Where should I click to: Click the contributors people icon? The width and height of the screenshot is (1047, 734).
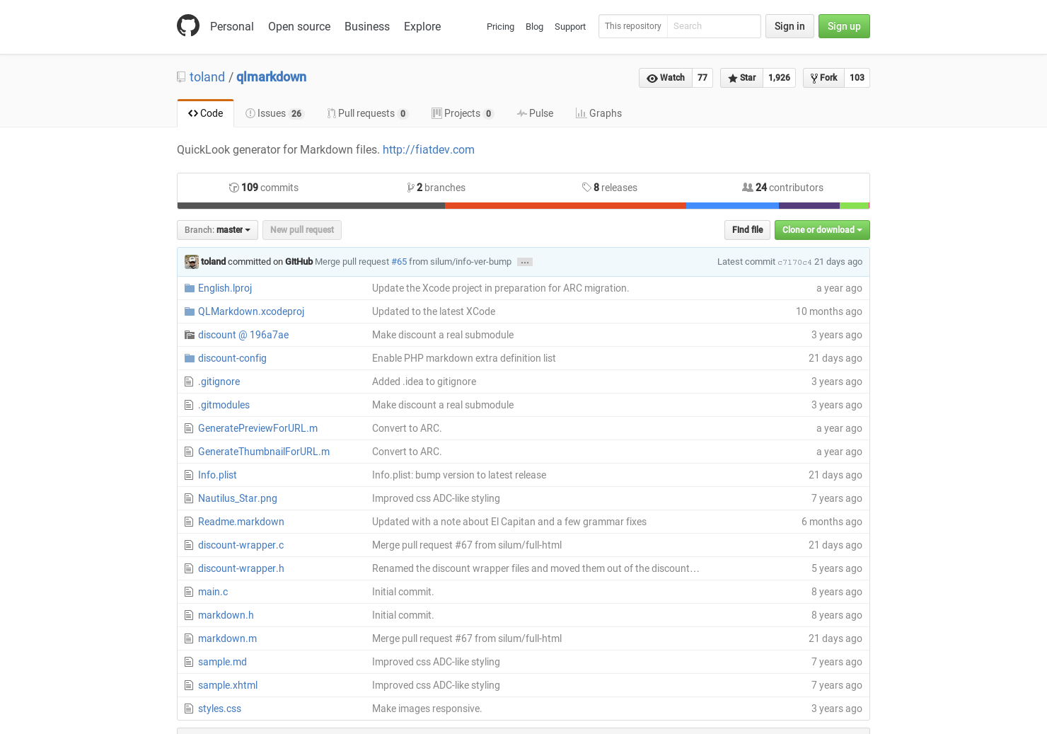point(747,187)
